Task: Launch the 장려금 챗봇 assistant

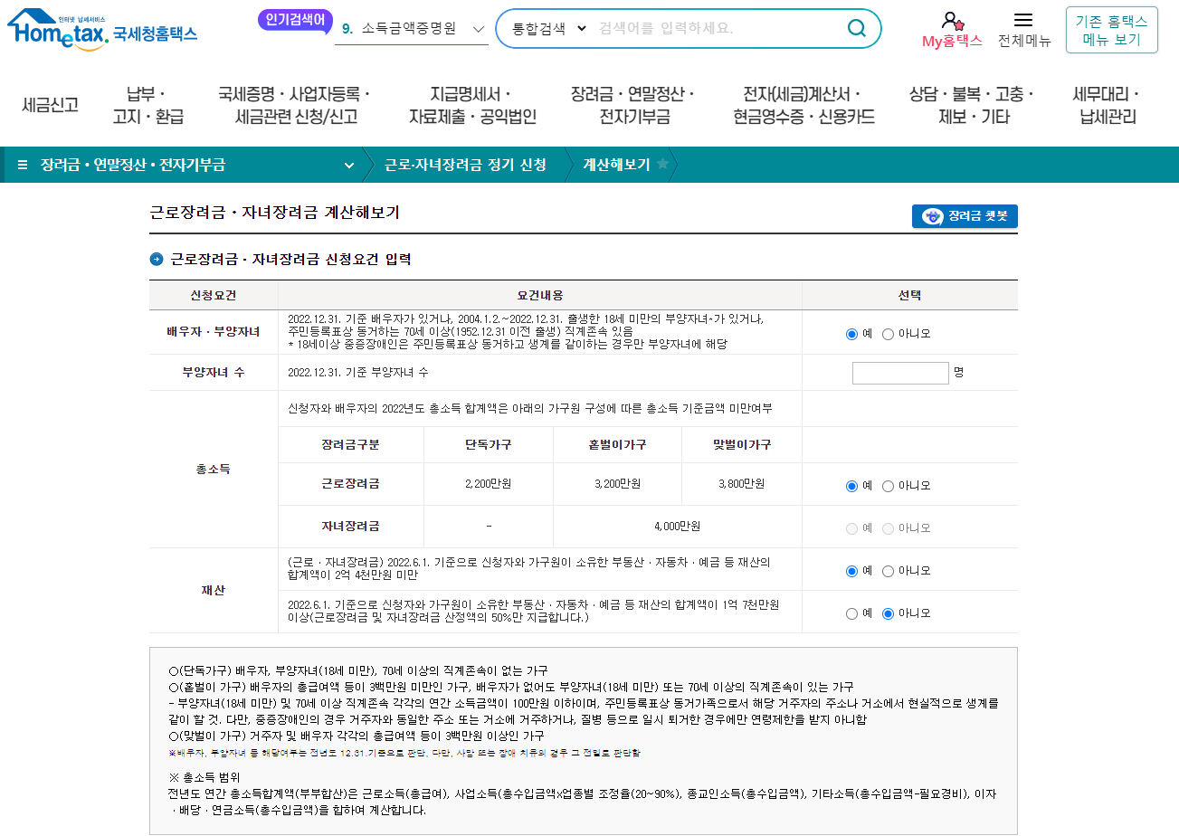Action: click(964, 216)
